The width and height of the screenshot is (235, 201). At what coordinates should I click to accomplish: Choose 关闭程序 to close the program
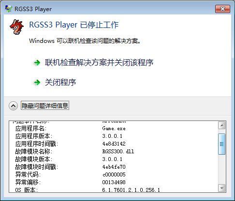60,82
